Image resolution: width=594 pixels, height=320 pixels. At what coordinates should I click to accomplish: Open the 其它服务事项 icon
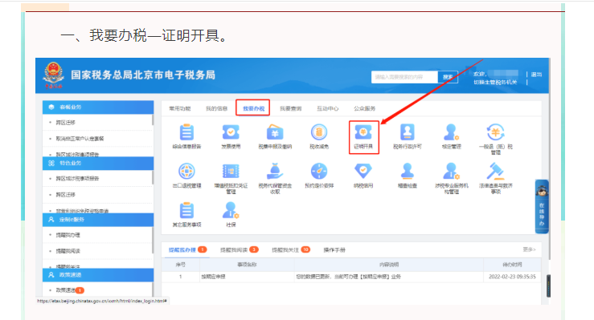[186, 210]
